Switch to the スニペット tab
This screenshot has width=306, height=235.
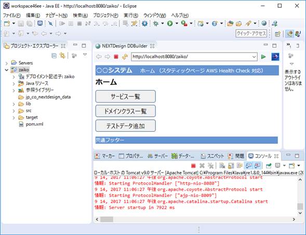[x=212, y=156]
